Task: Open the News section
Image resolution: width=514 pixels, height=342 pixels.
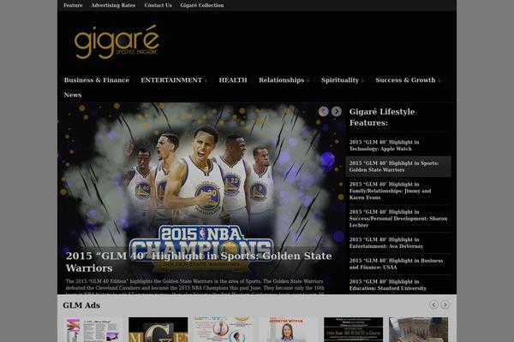Action: coord(73,95)
